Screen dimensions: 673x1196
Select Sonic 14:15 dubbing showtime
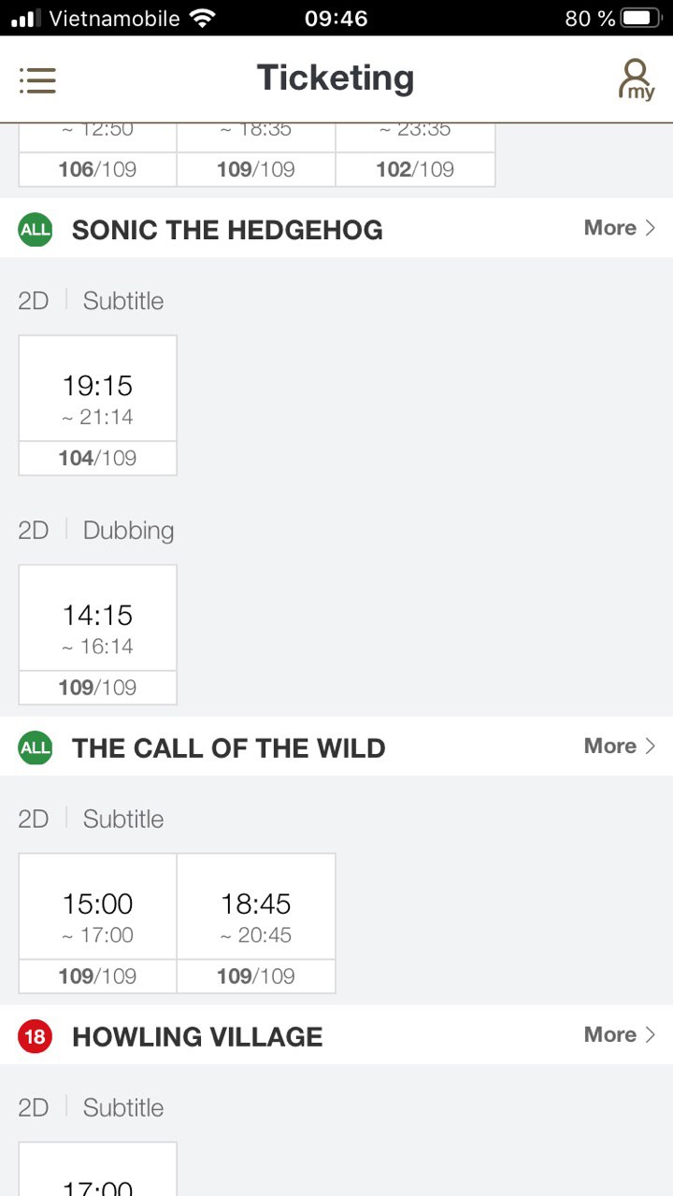(x=98, y=634)
